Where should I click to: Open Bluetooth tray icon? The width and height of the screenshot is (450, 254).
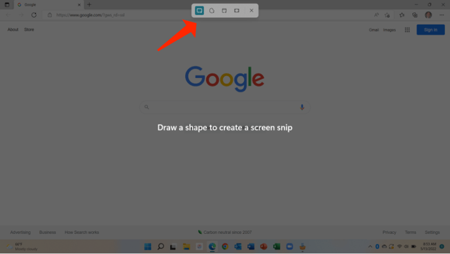pos(377,247)
